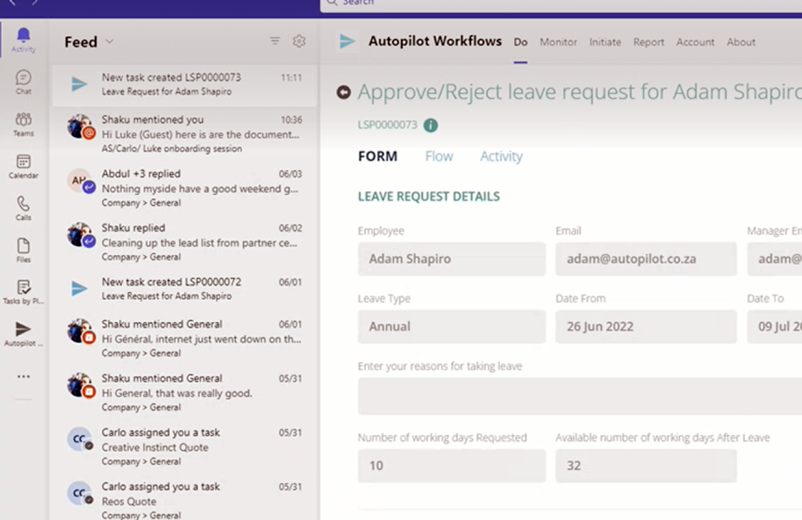Viewport: 802px width, 520px height.
Task: Open 'Shaku replied' feed item
Action: (x=185, y=242)
